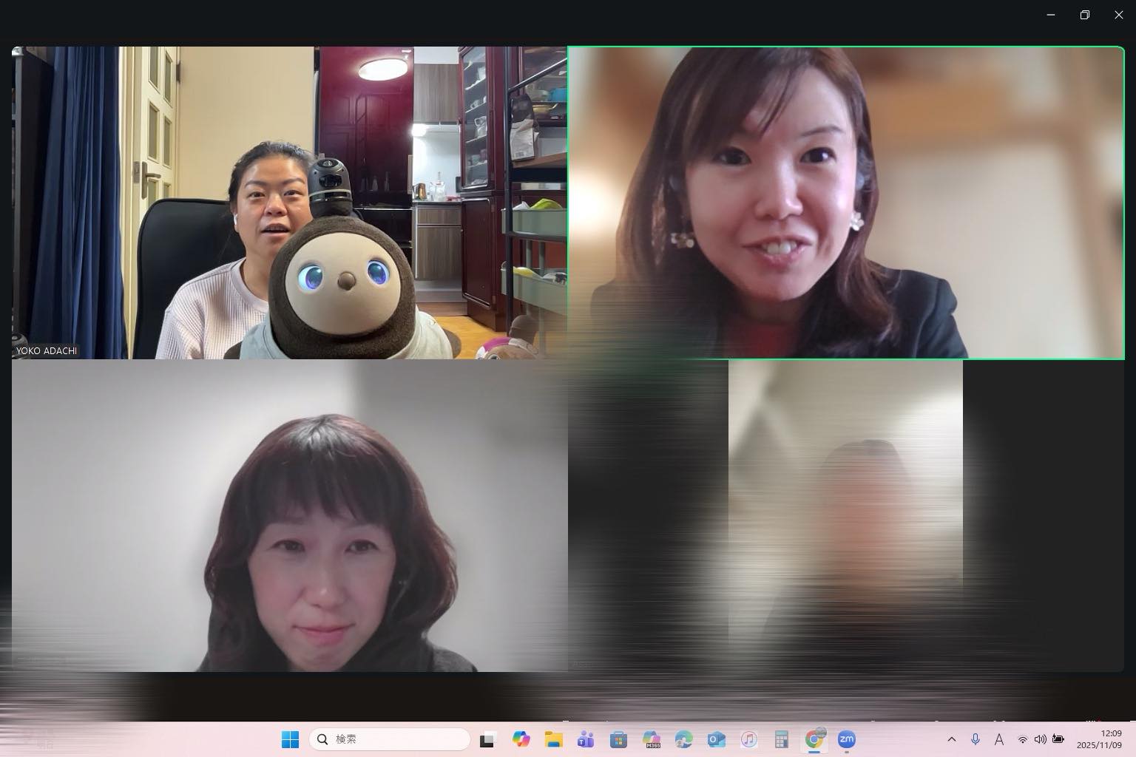Open Outlook from the taskbar
1136x757 pixels.
click(716, 739)
